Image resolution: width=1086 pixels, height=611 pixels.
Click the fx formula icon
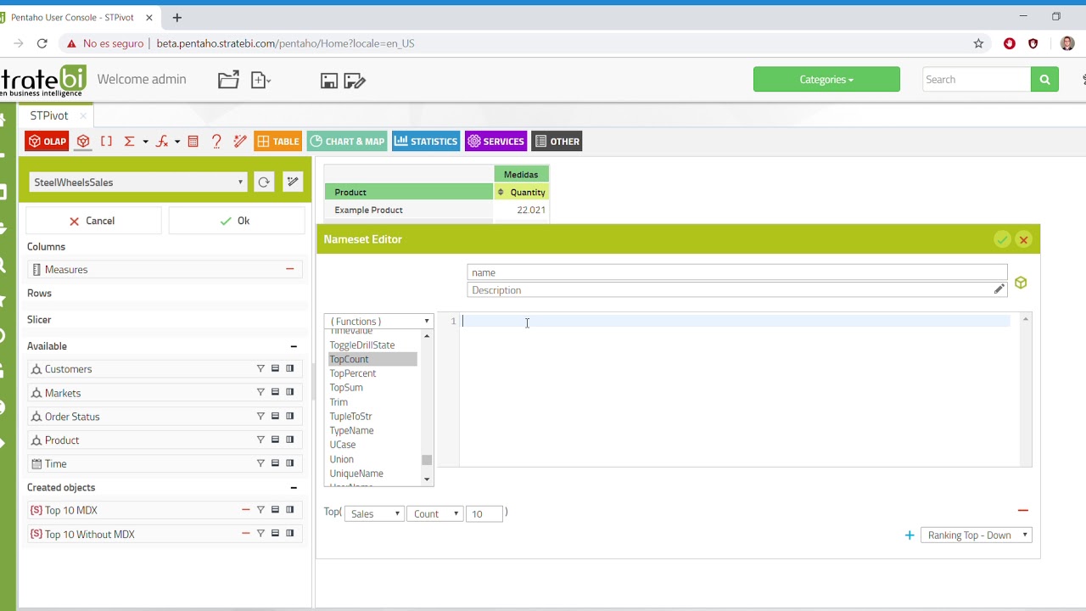click(161, 142)
